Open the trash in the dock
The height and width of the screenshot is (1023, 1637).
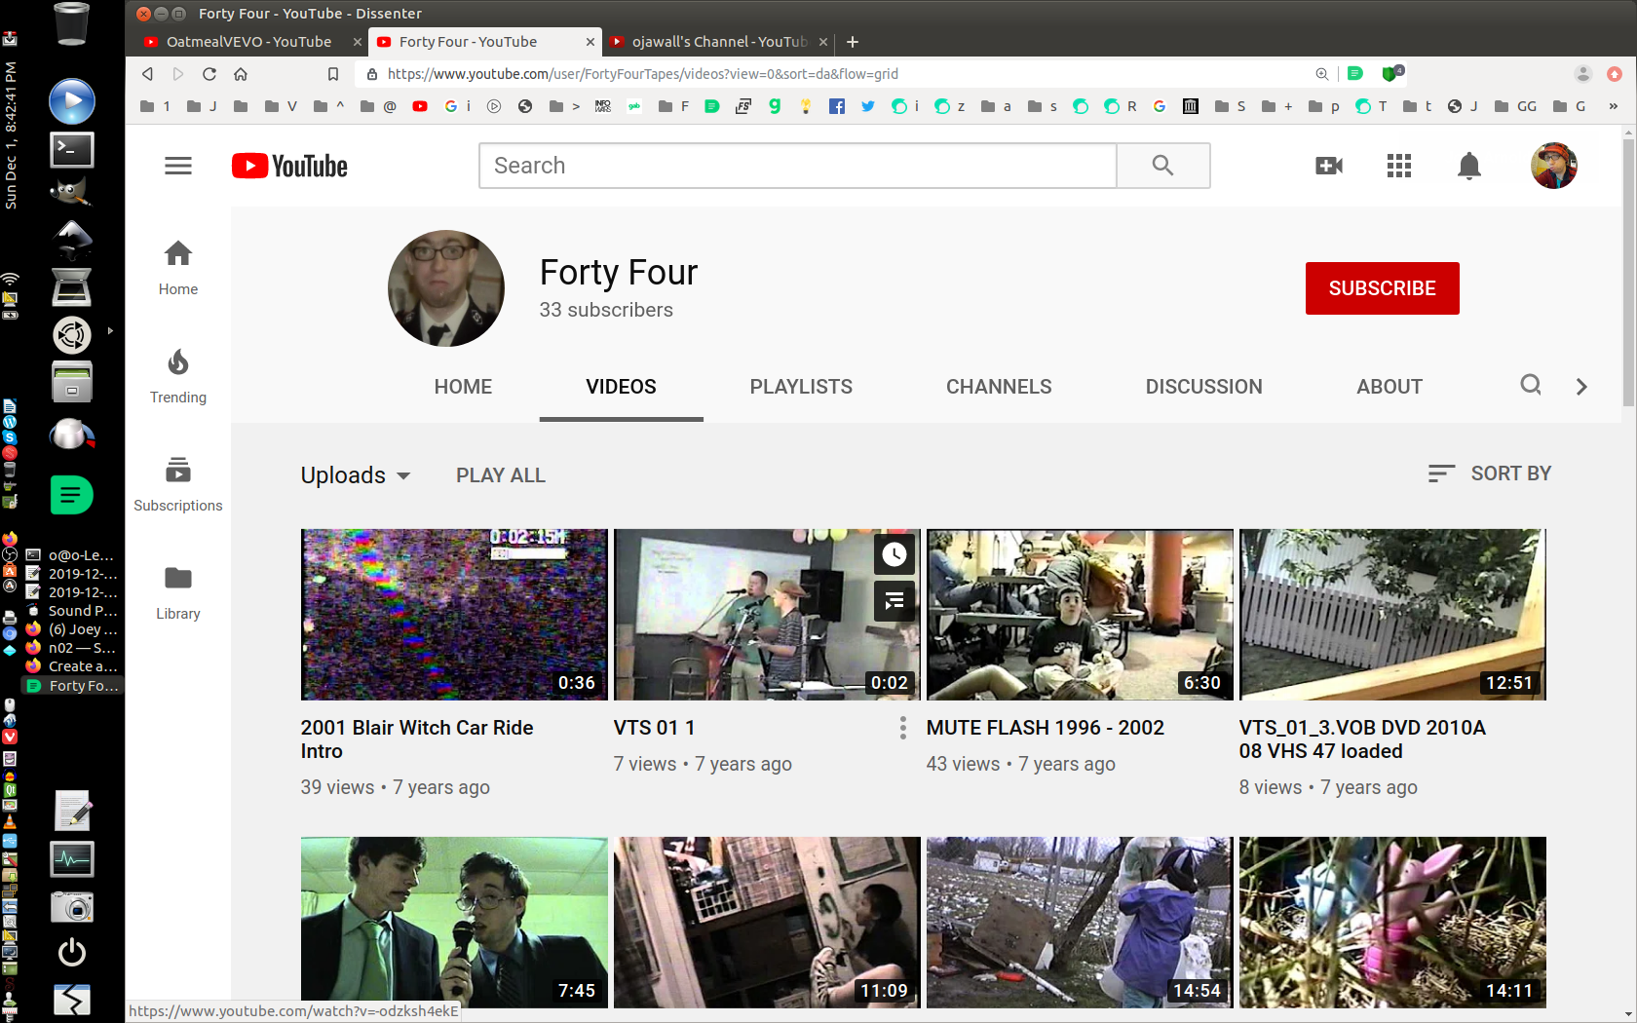point(72,23)
